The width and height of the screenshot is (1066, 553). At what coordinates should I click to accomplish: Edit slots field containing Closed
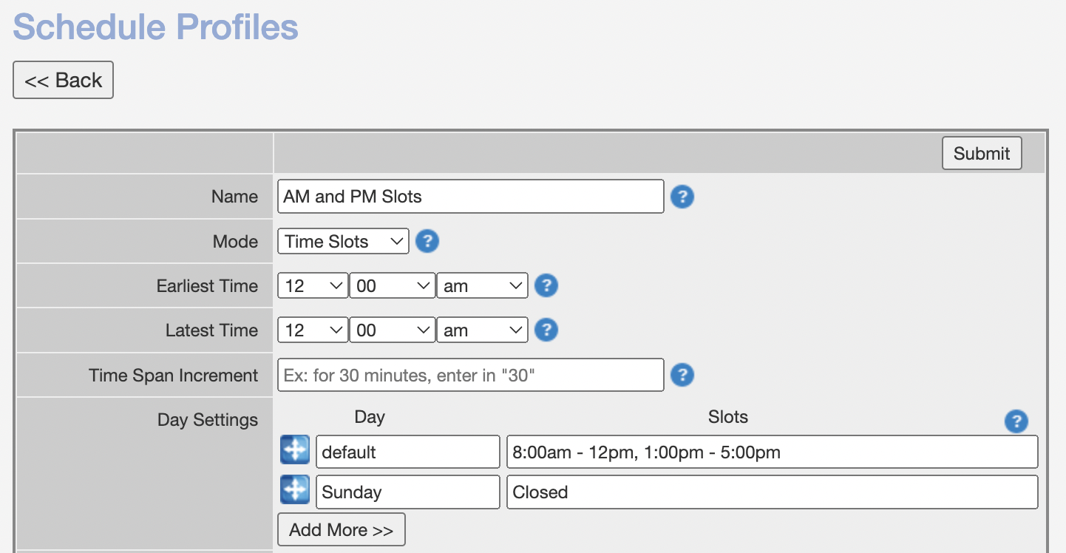[x=773, y=492]
